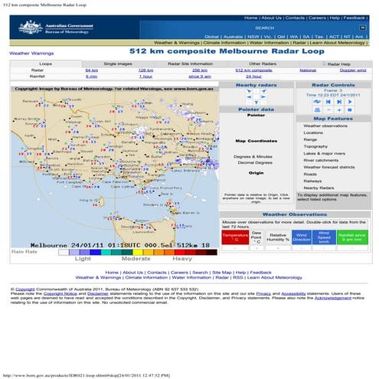379x379 pixels.
Task: Stop the radar loop animation
Action: (x=350, y=110)
